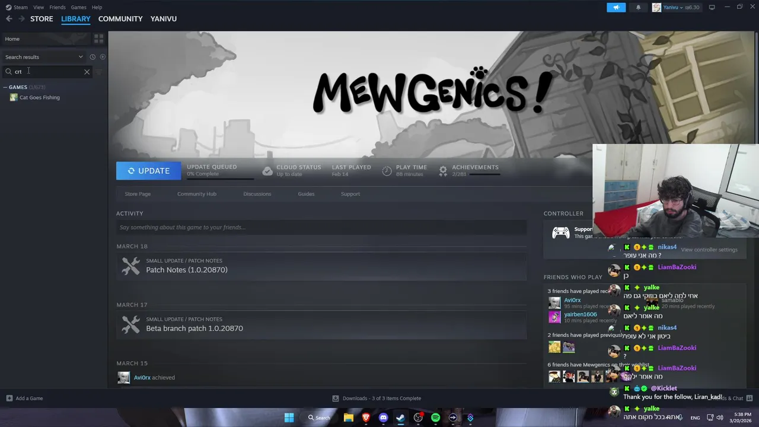Image resolution: width=759 pixels, height=427 pixels.
Task: Click the library search field
Action: point(46,72)
